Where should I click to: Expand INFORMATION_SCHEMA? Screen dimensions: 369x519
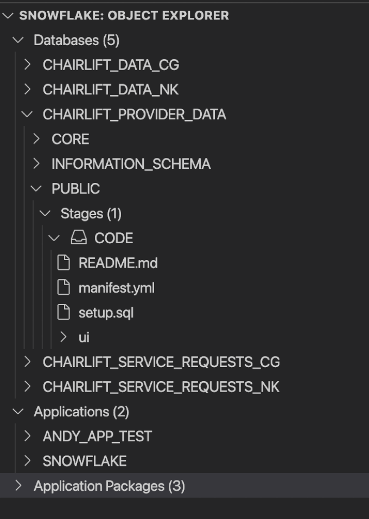[x=37, y=163]
